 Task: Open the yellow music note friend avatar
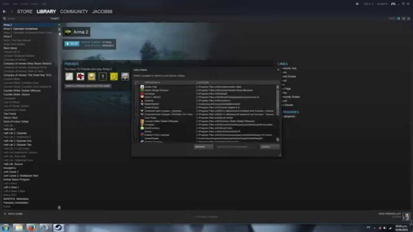click(x=114, y=76)
